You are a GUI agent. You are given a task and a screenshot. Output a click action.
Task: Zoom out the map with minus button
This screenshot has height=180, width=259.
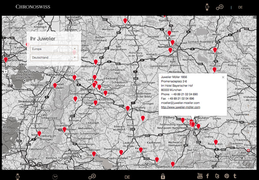(x=6, y=116)
